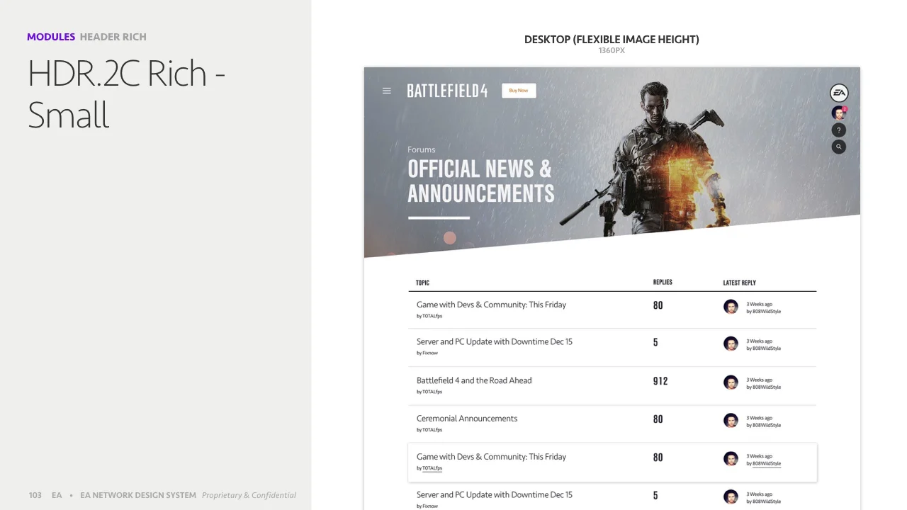
Task: Click the Buy Now button
Action: tap(519, 91)
